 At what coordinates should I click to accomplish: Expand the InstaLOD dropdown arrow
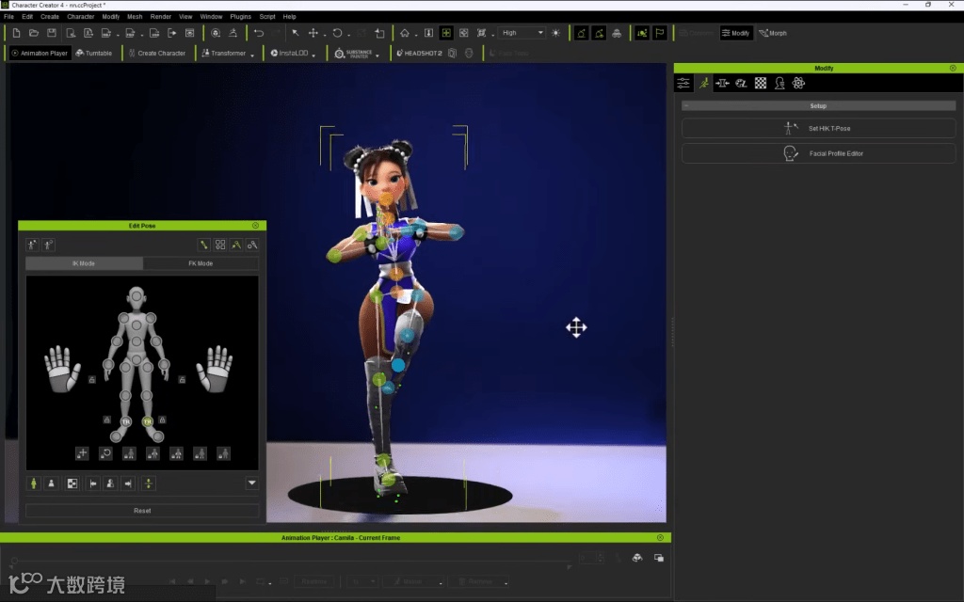coord(314,55)
